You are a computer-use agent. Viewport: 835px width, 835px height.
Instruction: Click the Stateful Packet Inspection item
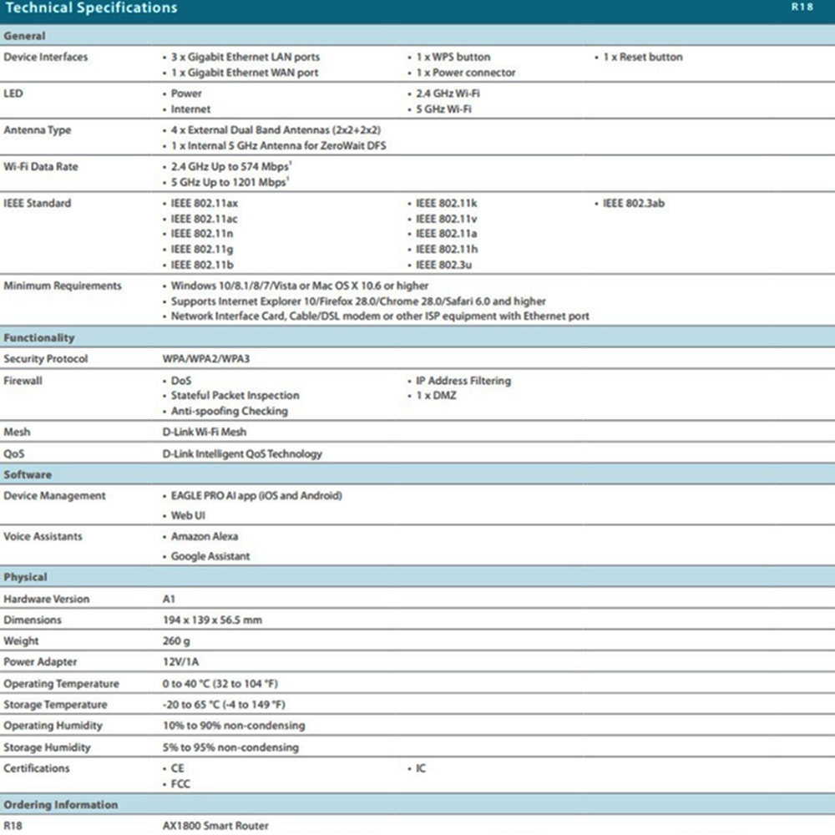(235, 395)
